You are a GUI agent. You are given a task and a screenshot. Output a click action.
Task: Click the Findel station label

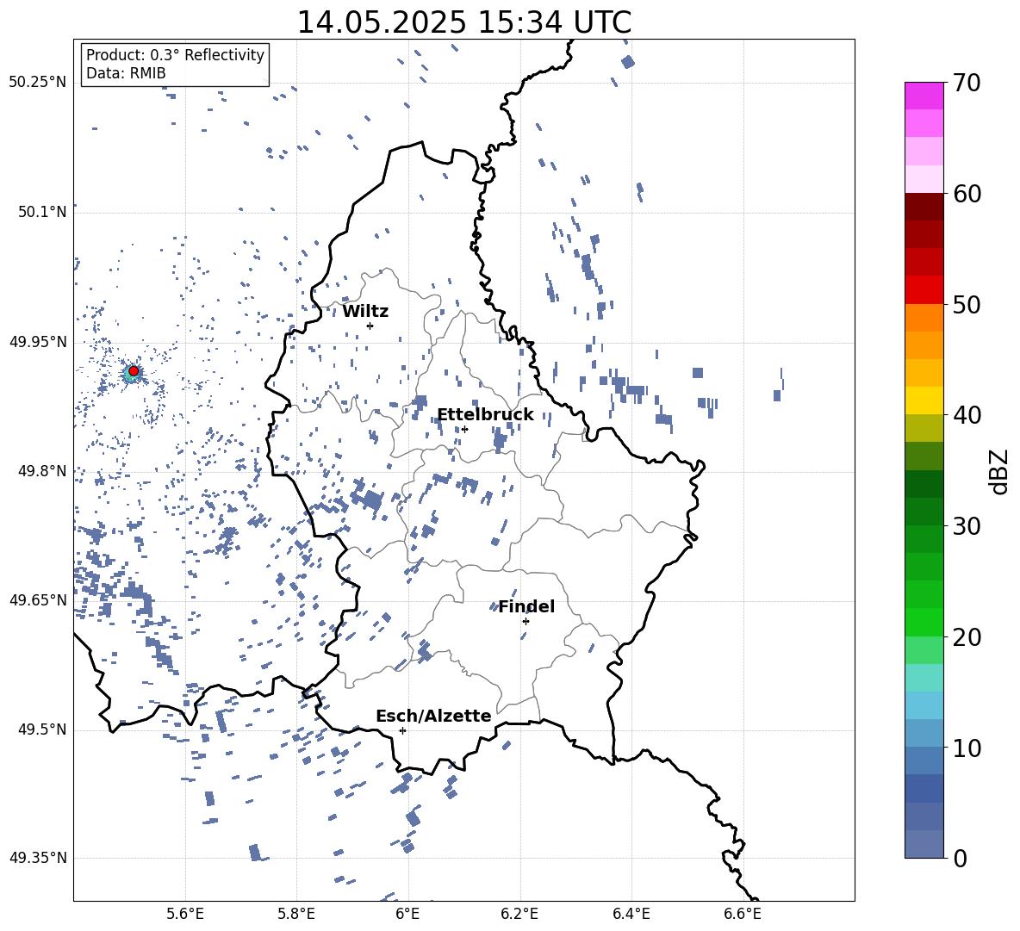pyautogui.click(x=526, y=606)
